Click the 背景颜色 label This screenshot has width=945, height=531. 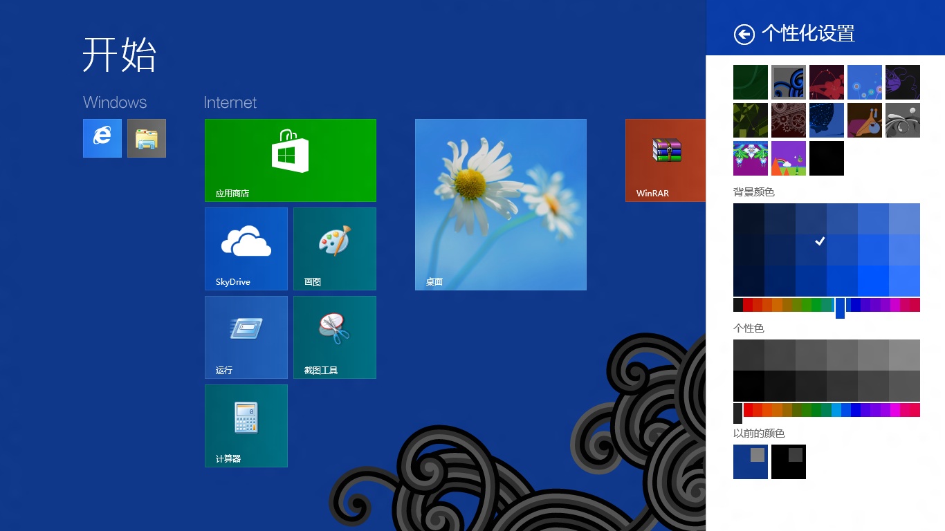coord(754,192)
